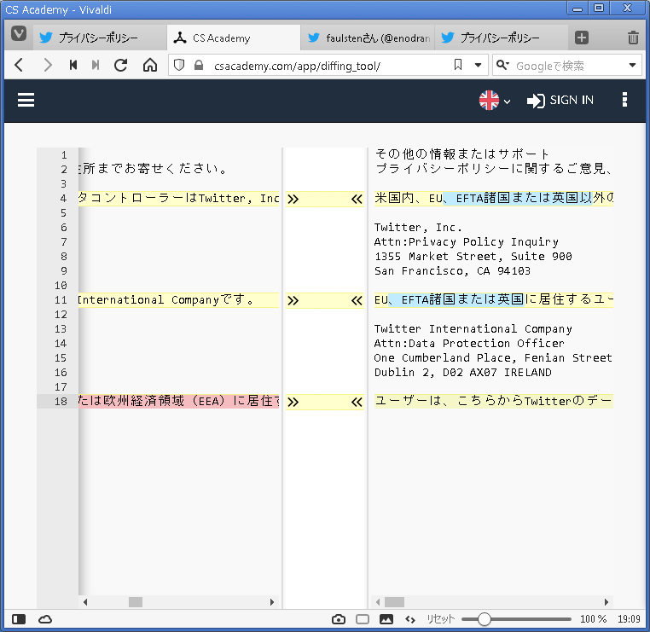
Task: Bookmark this page
Action: (458, 65)
